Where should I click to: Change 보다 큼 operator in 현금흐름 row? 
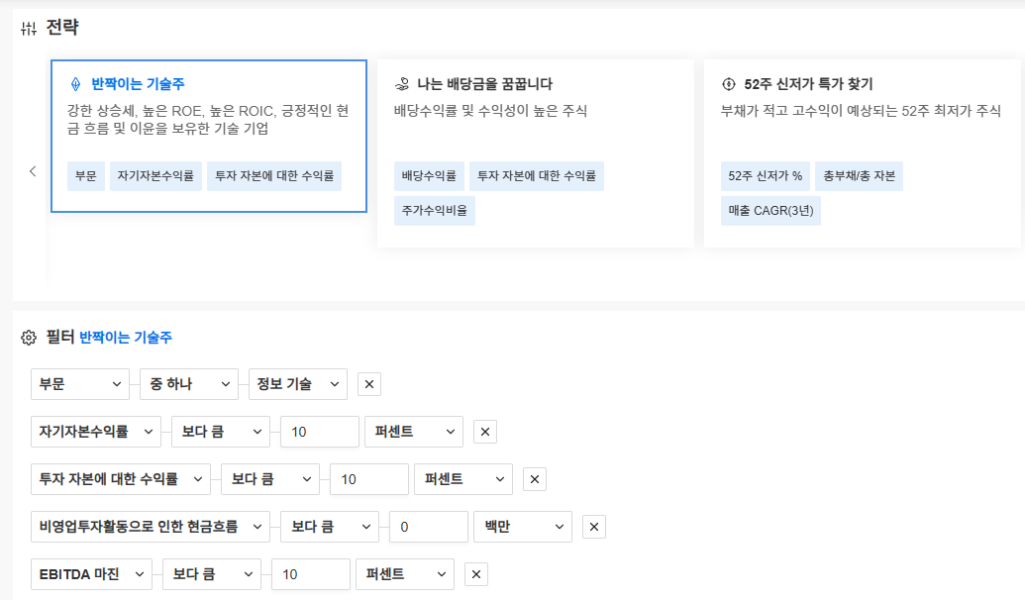[330, 527]
